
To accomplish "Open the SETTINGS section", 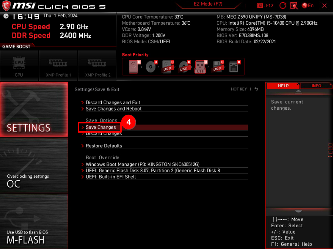I will click(34, 109).
